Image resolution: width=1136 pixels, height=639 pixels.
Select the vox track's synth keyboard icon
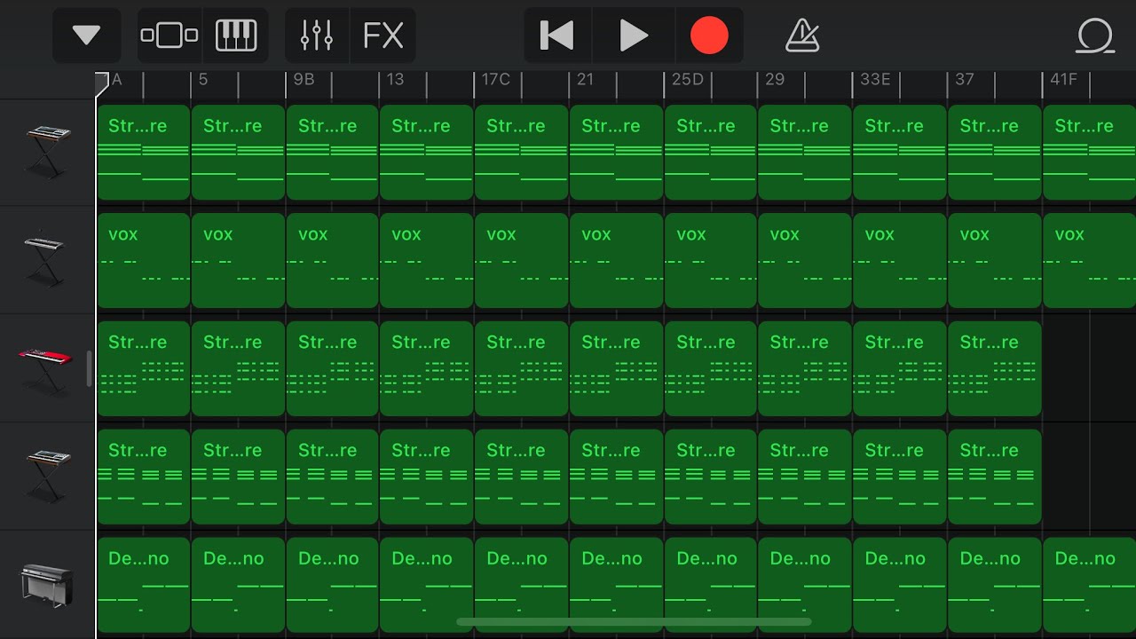click(x=44, y=261)
